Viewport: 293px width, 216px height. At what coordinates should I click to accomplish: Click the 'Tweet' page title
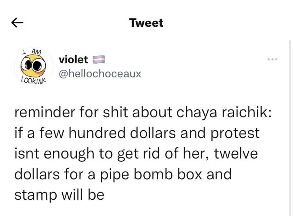(146, 23)
